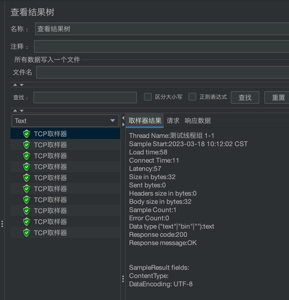This screenshot has height=300, width=289.
Task: Click the 查看结果树 panel heading
Action: [32, 12]
